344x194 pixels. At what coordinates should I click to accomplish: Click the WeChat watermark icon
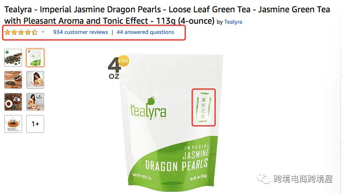point(264,179)
